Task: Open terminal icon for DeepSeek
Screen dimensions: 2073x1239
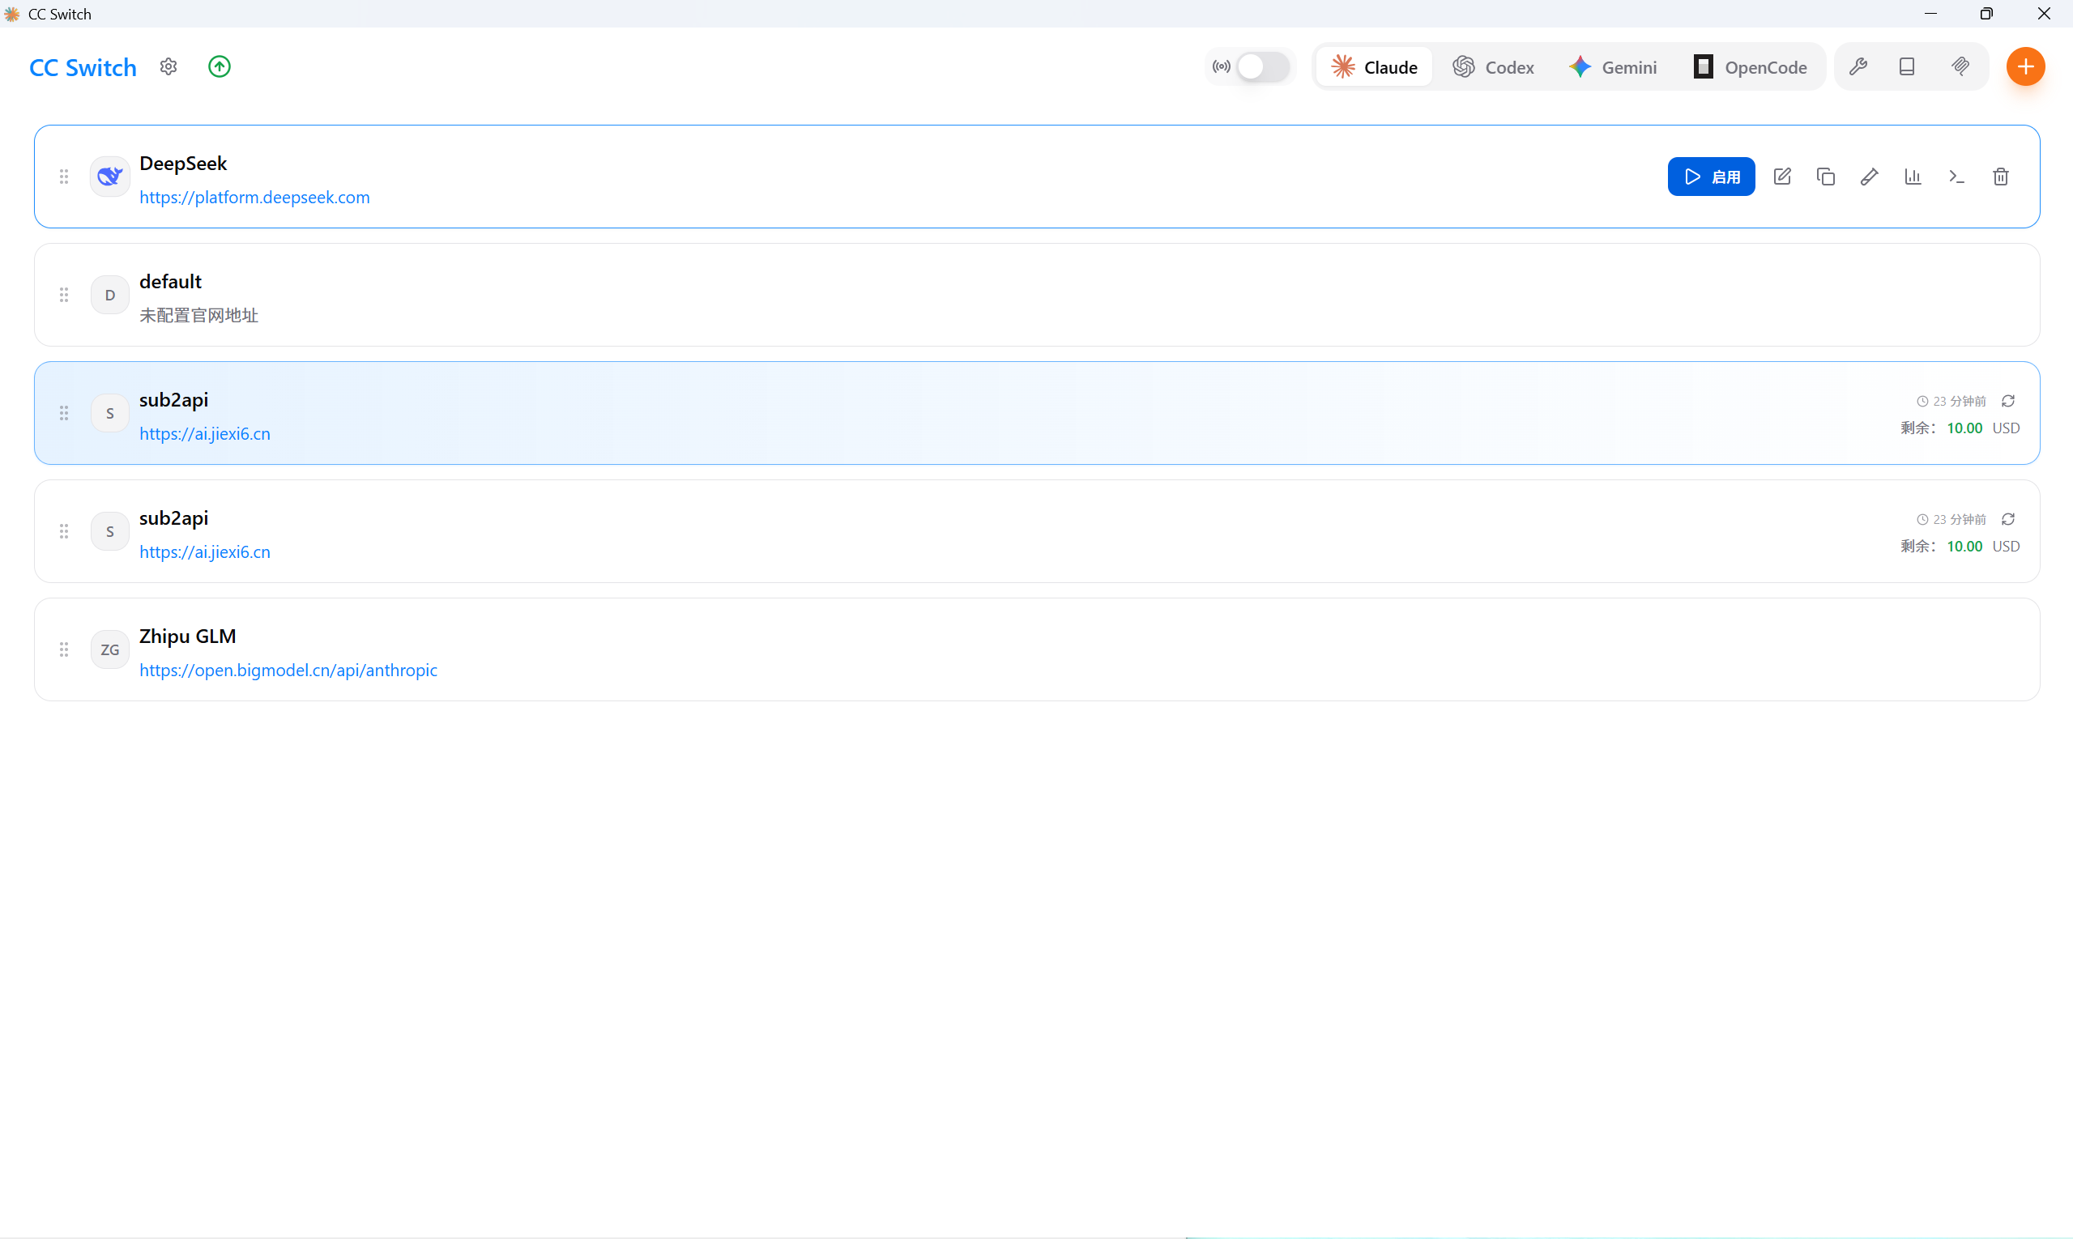Action: tap(1957, 177)
